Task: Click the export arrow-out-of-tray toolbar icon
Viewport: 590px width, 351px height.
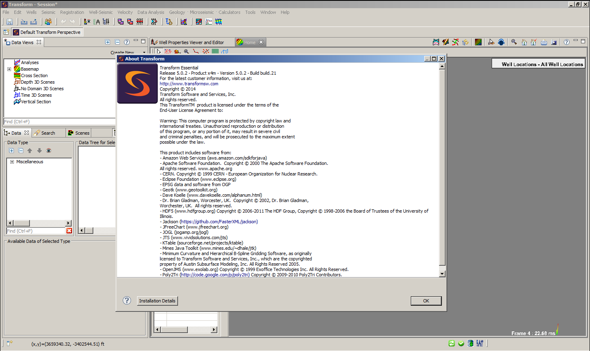Action: click(x=34, y=22)
